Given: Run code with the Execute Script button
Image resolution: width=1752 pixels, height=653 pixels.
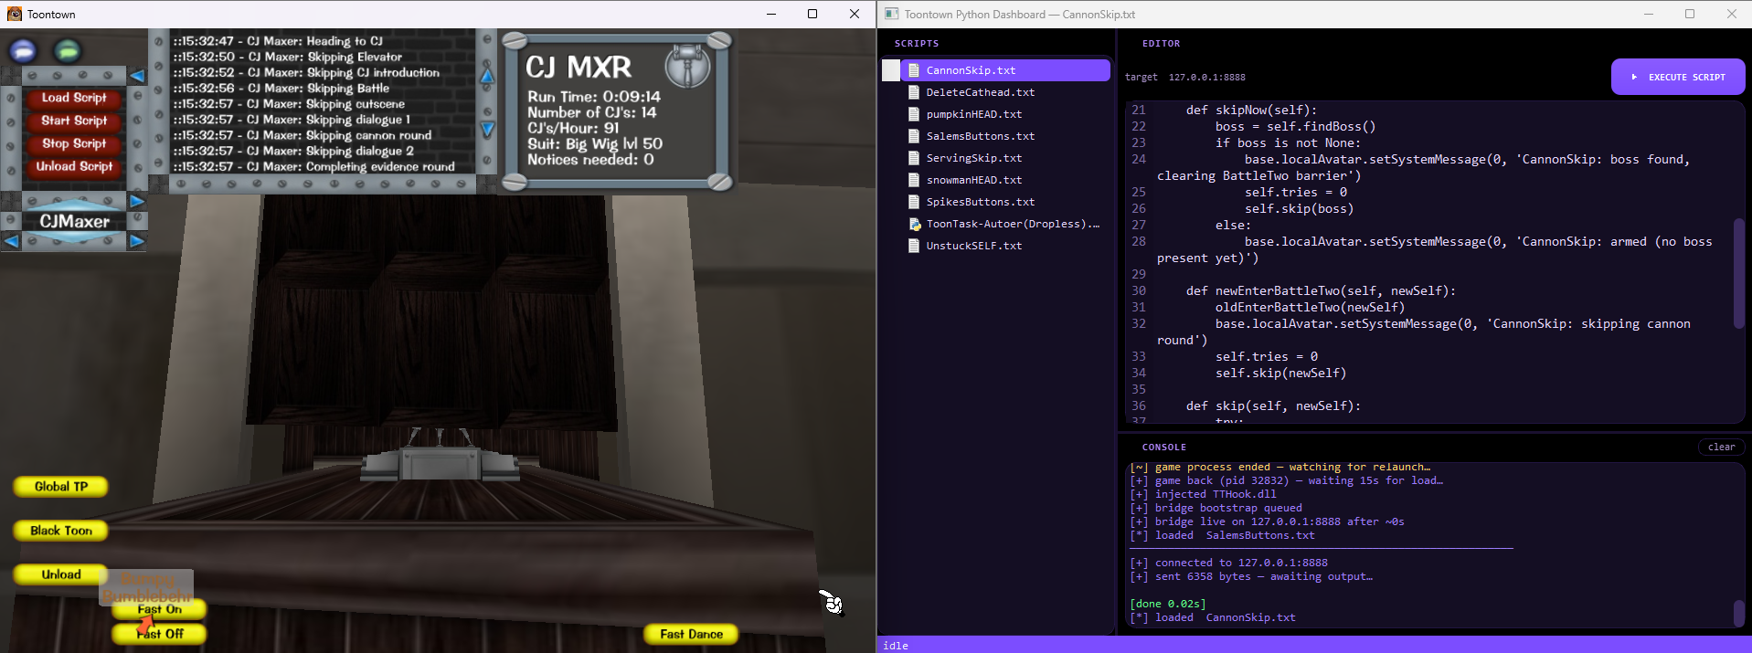Looking at the screenshot, I should tap(1678, 77).
